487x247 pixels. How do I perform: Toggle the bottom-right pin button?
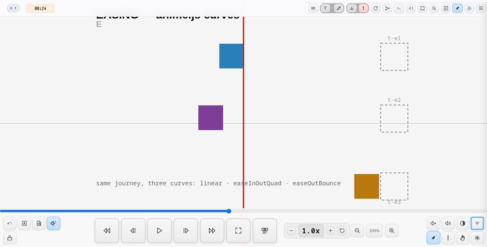[x=433, y=238]
